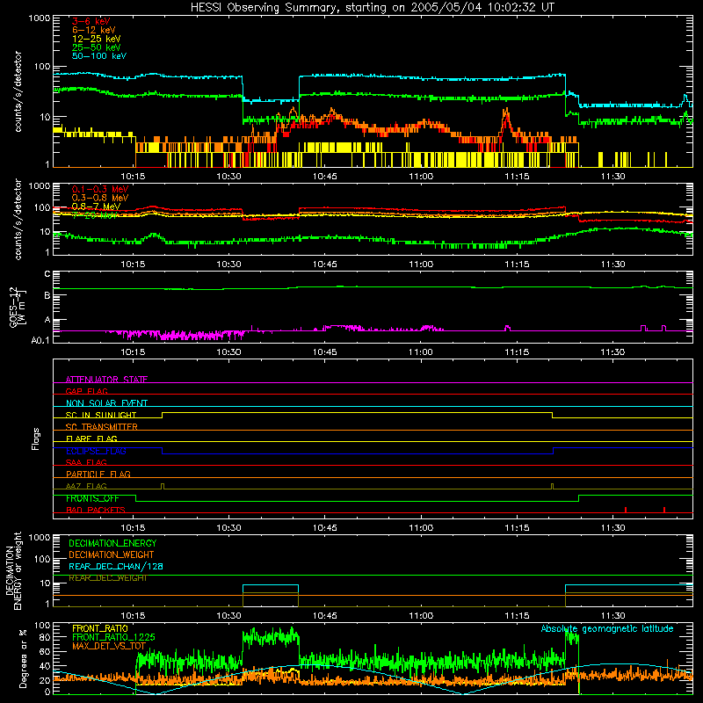Click the SAA_FLAG label
This screenshot has height=703, width=703.
click(86, 462)
